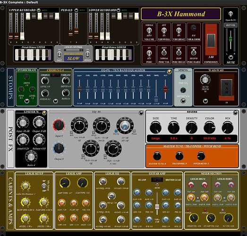Click the Leslie Control BRAKE switch
The image size is (247, 236).
(x=87, y=54)
